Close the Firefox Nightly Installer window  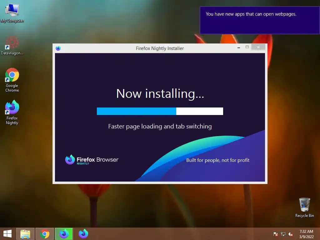pyautogui.click(x=258, y=47)
